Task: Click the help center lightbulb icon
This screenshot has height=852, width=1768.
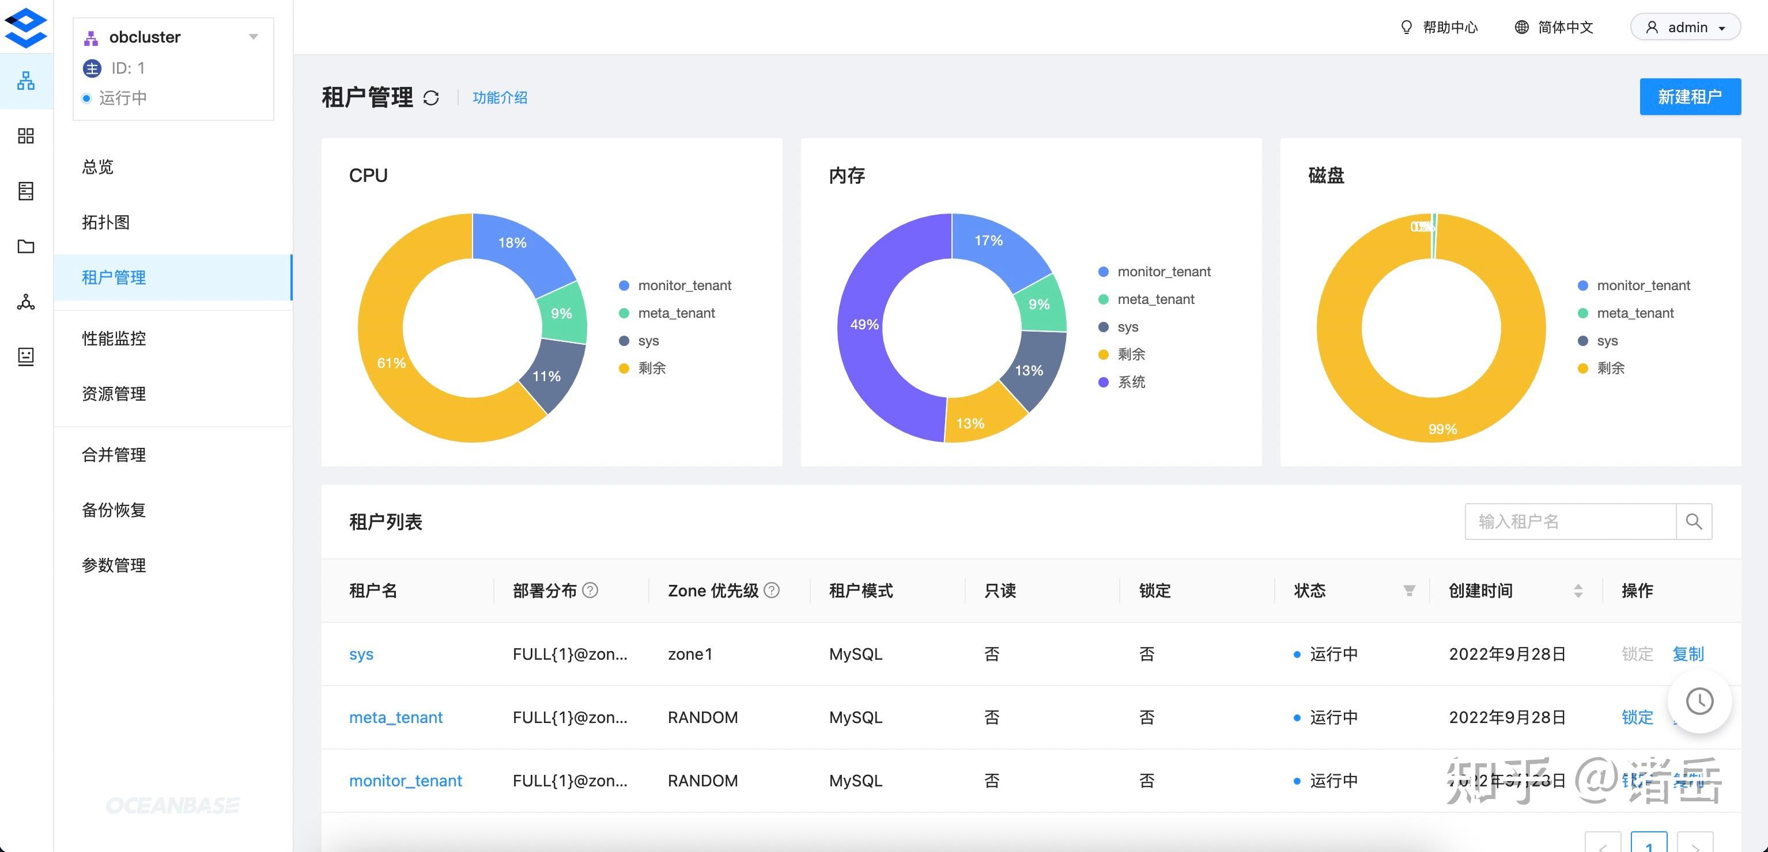Action: [x=1406, y=26]
